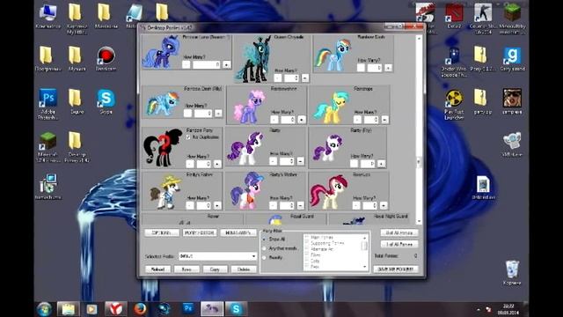Check the Pets filter tag
The height and width of the screenshot is (317, 563).
(x=307, y=267)
